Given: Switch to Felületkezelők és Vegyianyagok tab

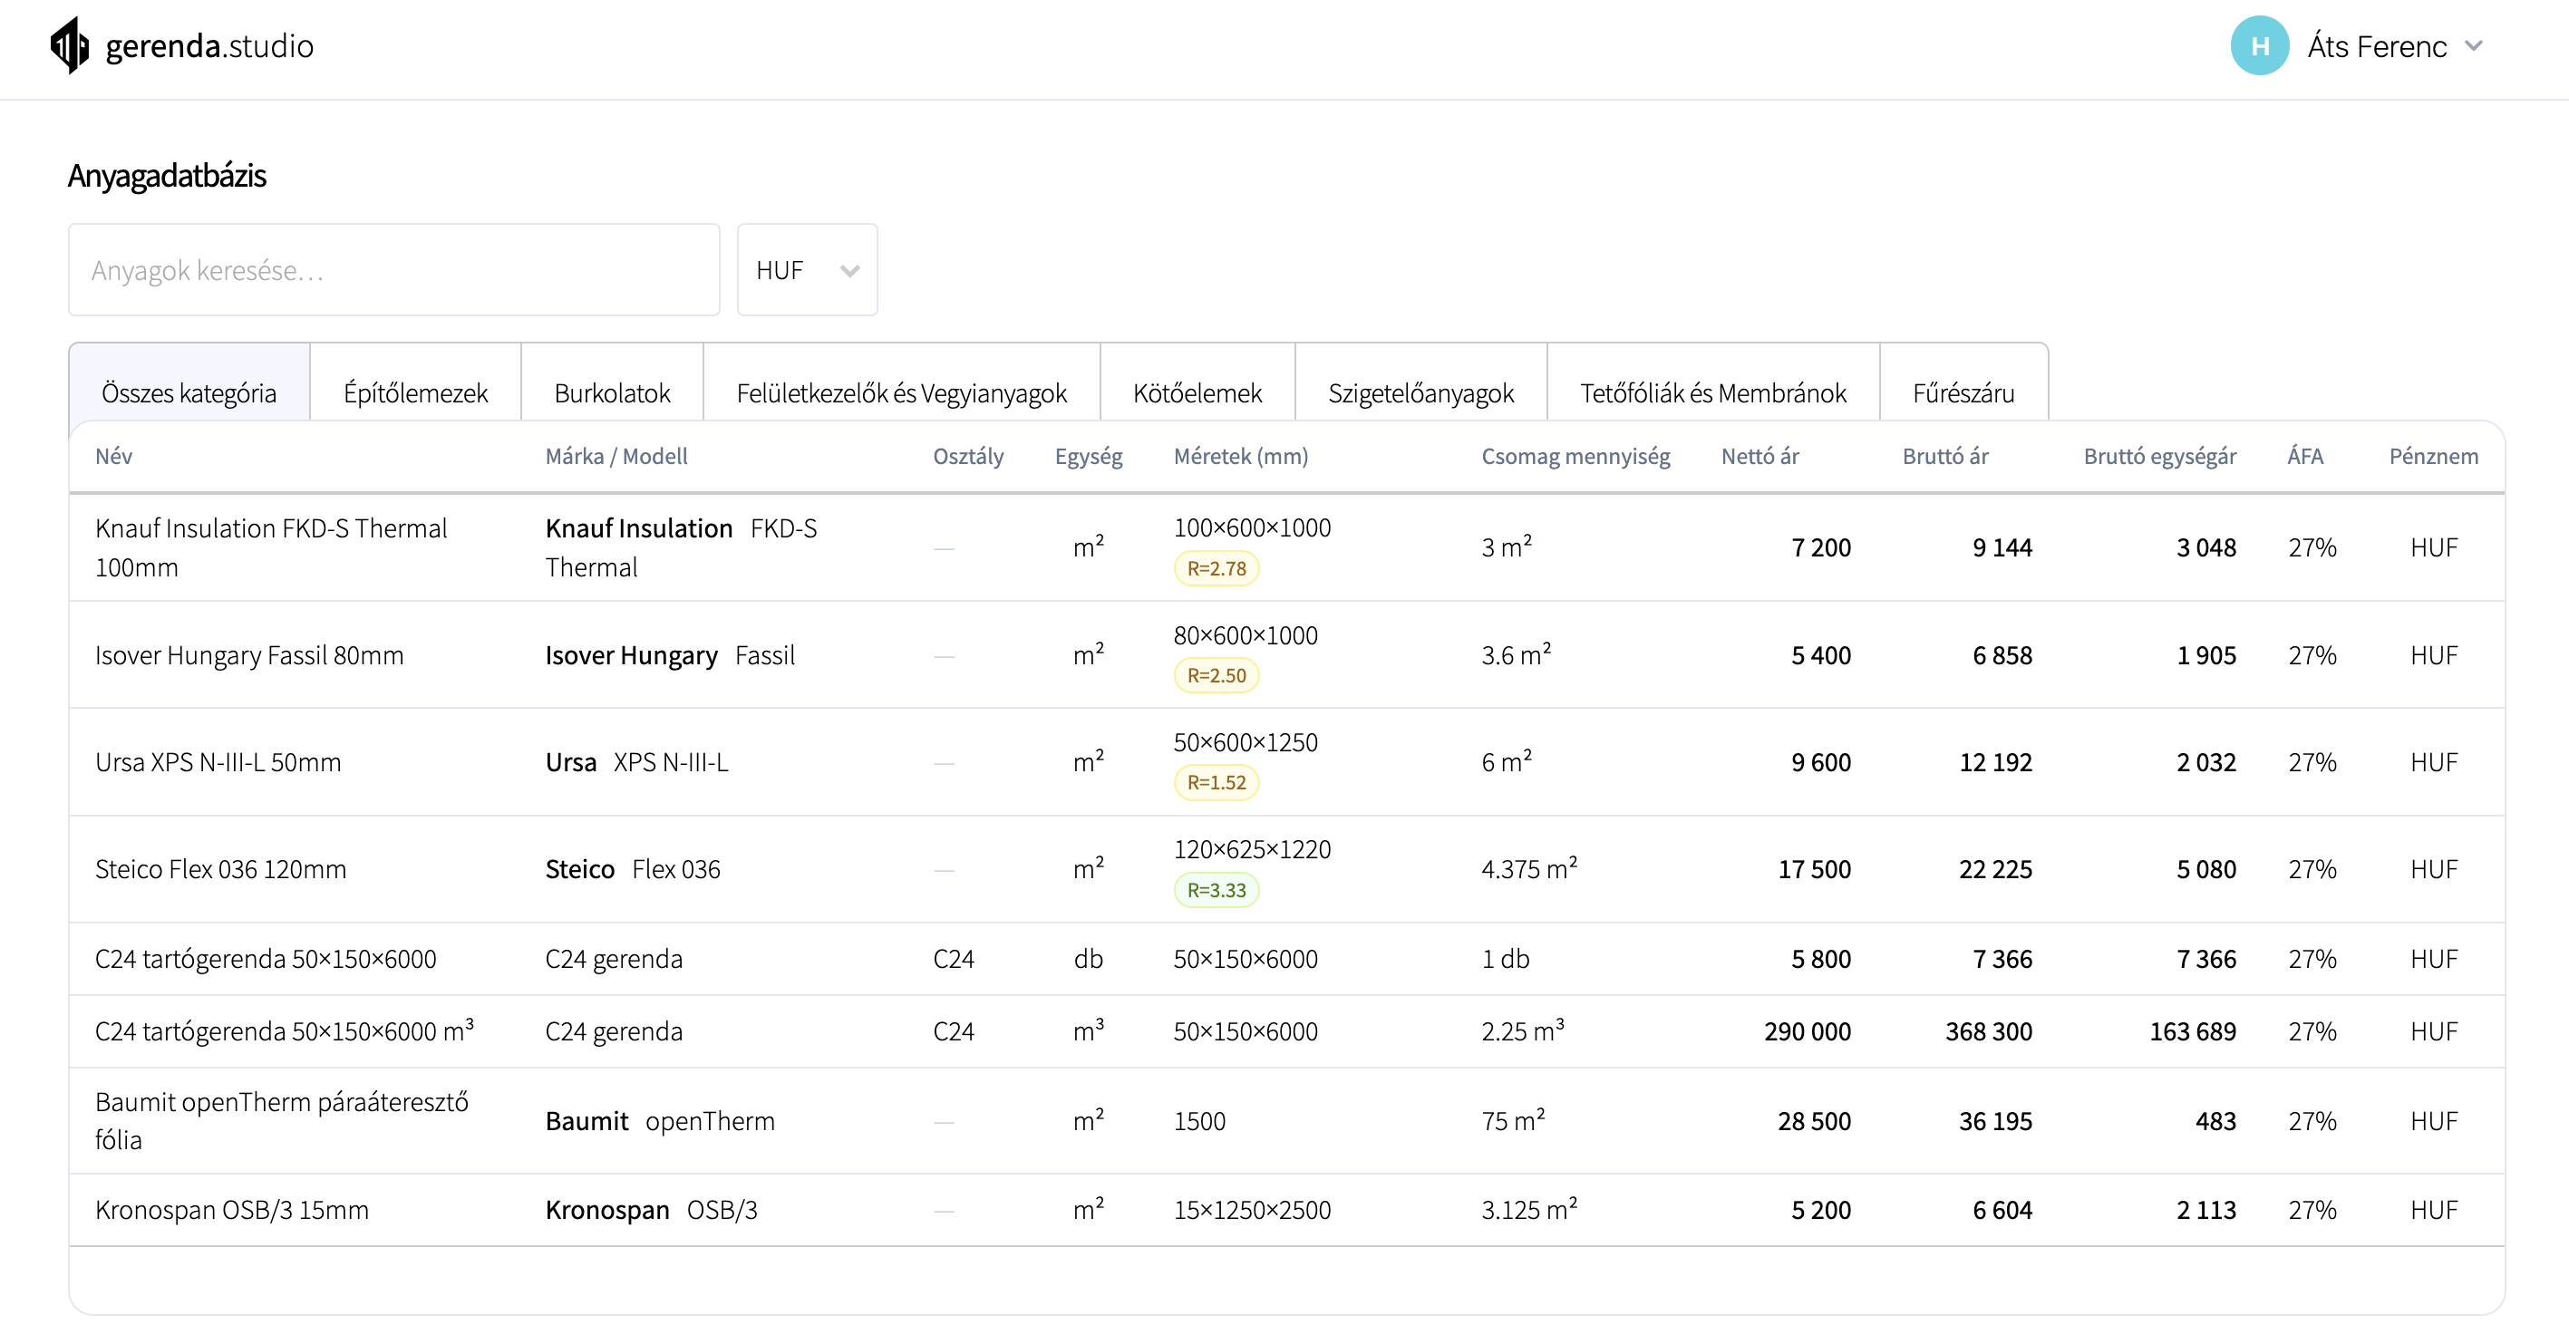Looking at the screenshot, I should click(x=900, y=392).
